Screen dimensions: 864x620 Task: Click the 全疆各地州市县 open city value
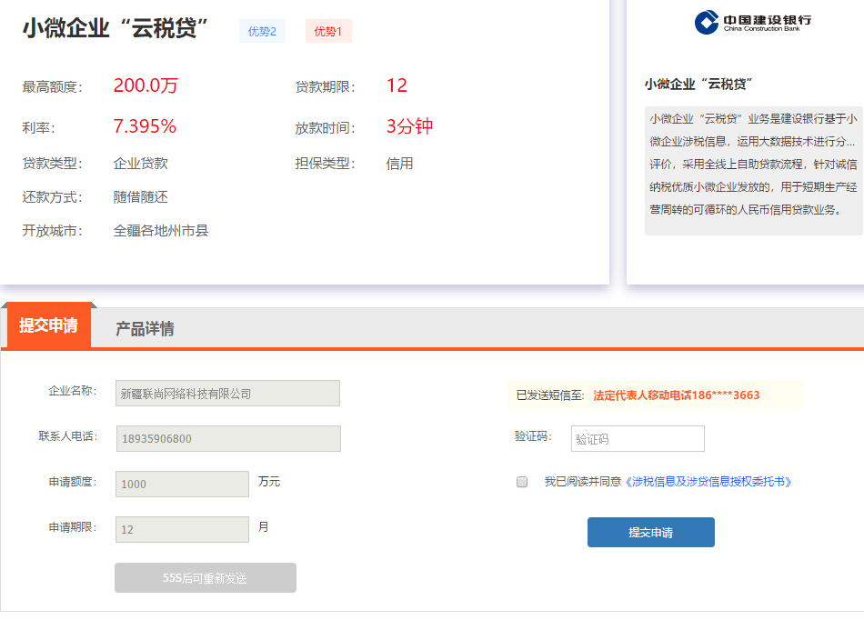point(161,231)
